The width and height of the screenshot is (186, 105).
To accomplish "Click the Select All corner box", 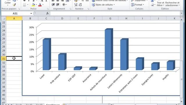I will click(4, 18).
